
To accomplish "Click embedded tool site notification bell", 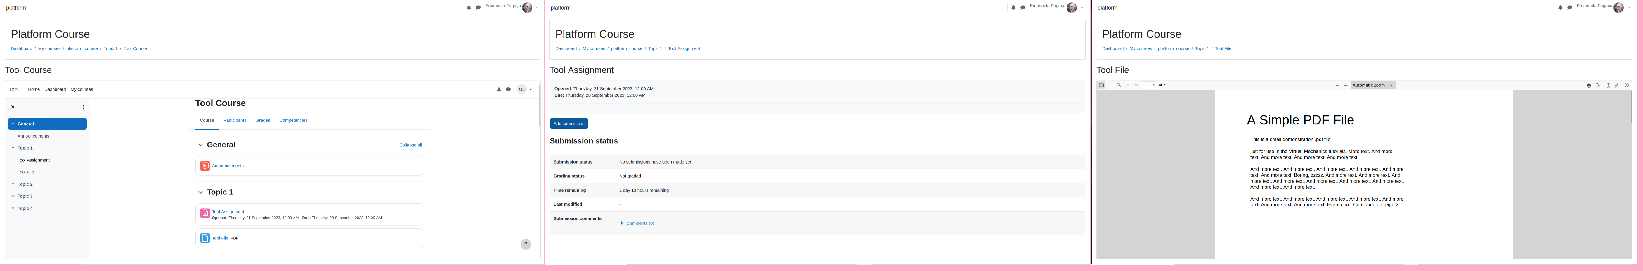I will (x=499, y=89).
